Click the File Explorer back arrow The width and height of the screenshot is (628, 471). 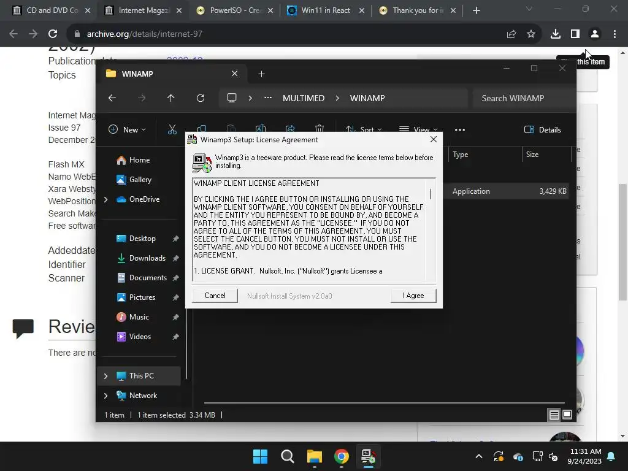point(112,98)
